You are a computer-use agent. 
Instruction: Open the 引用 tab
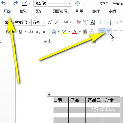pyautogui.click(x=80, y=11)
